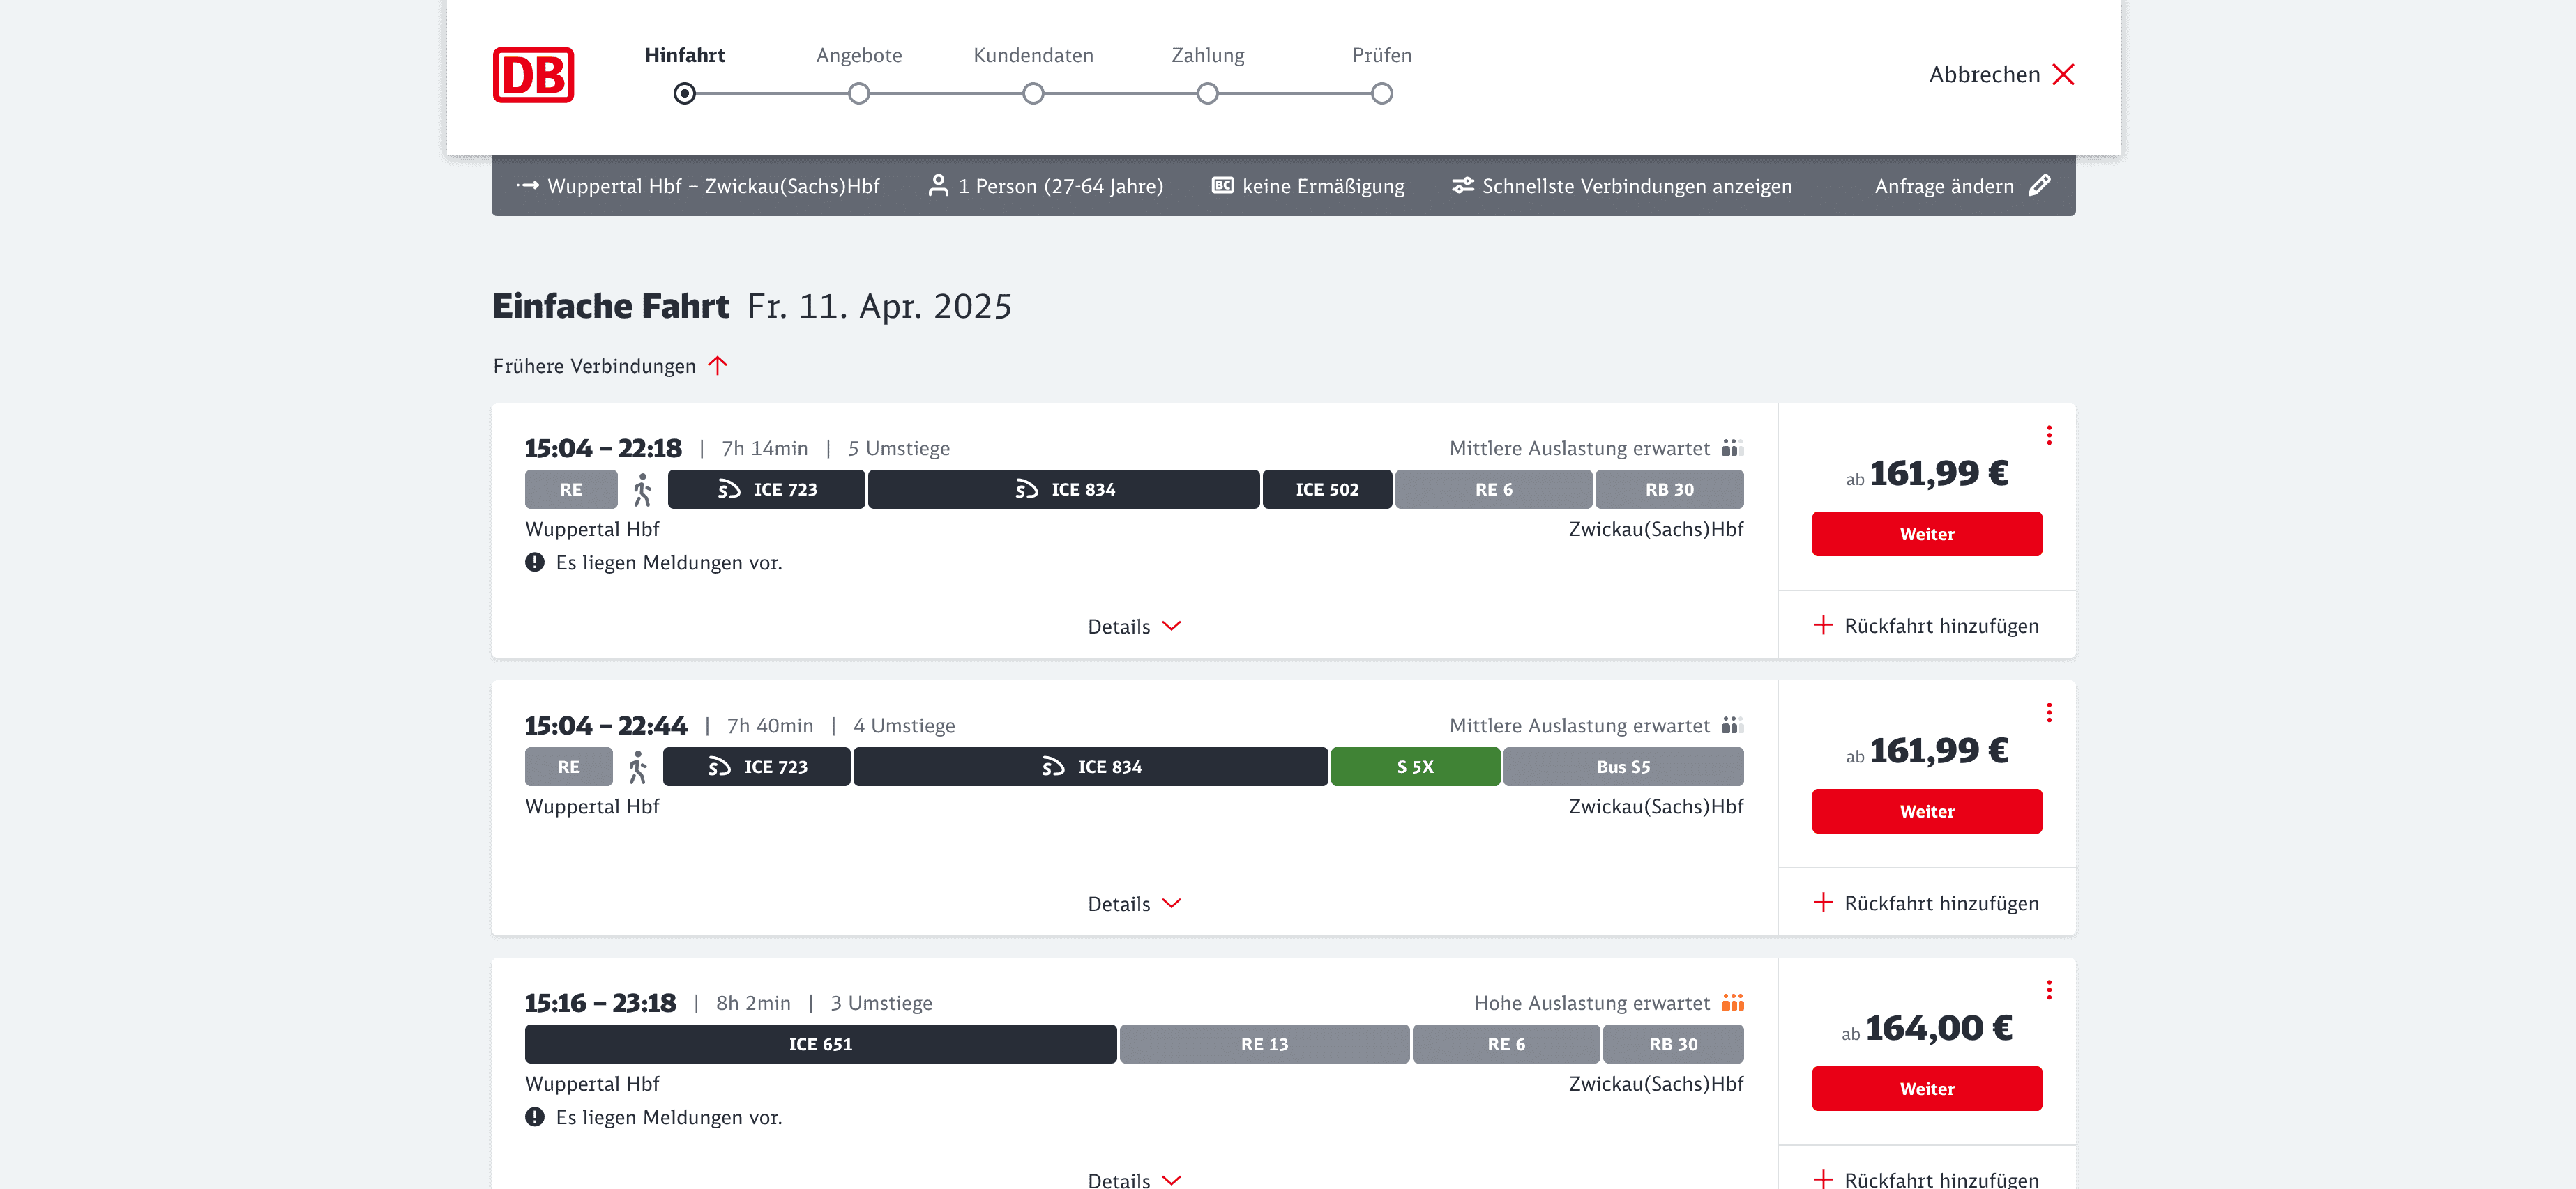Click the red X cancel icon
Viewport: 2576px width, 1189px height.
pyautogui.click(x=2063, y=75)
